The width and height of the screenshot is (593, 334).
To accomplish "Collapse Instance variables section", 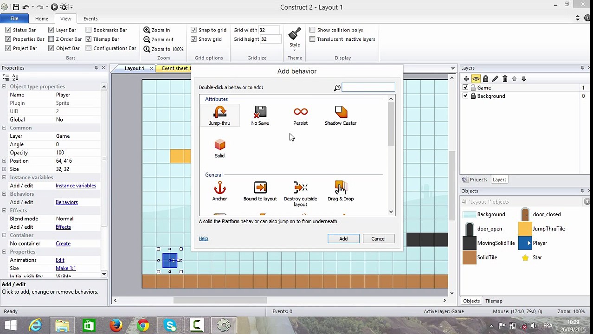I will [x=4, y=178].
